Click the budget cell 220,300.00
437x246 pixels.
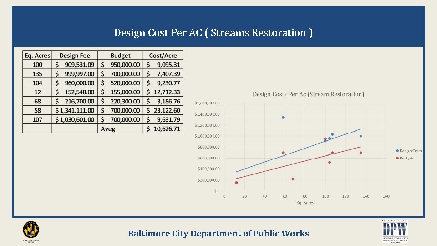point(120,101)
